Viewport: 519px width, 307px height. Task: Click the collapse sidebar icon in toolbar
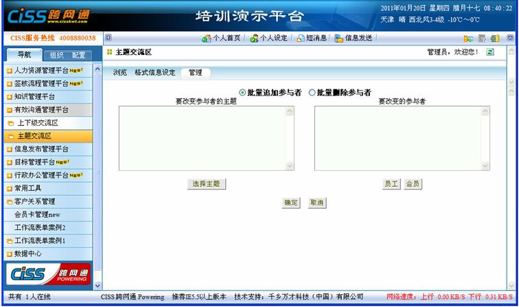point(108,38)
